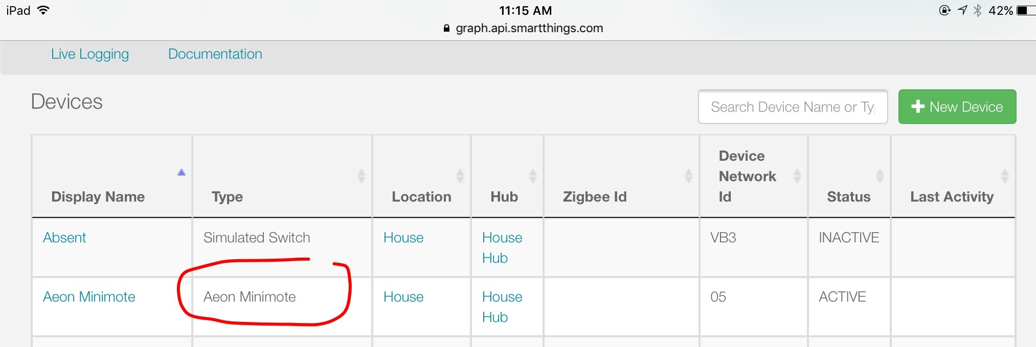Viewport: 1036px width, 347px height.
Task: Click the Status column sort arrows
Action: pos(880,176)
